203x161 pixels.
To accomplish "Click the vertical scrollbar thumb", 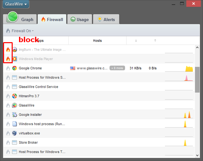I will coord(197,80).
